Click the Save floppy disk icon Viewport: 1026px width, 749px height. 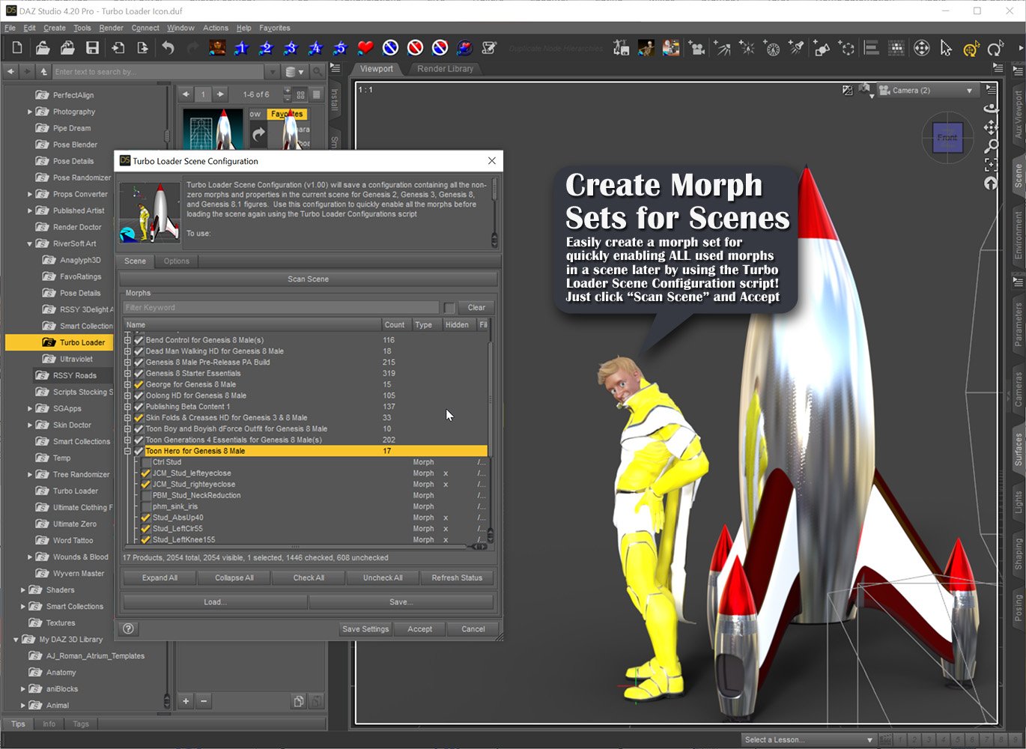pyautogui.click(x=92, y=49)
